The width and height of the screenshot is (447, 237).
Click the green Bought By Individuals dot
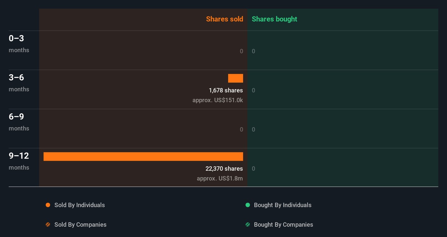(x=248, y=205)
